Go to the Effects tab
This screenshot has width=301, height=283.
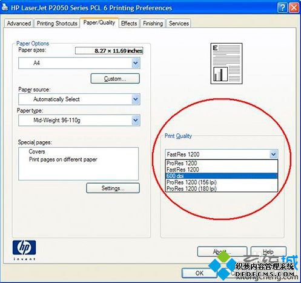click(x=129, y=23)
